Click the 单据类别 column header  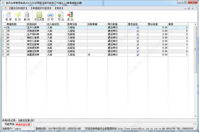pos(16,24)
